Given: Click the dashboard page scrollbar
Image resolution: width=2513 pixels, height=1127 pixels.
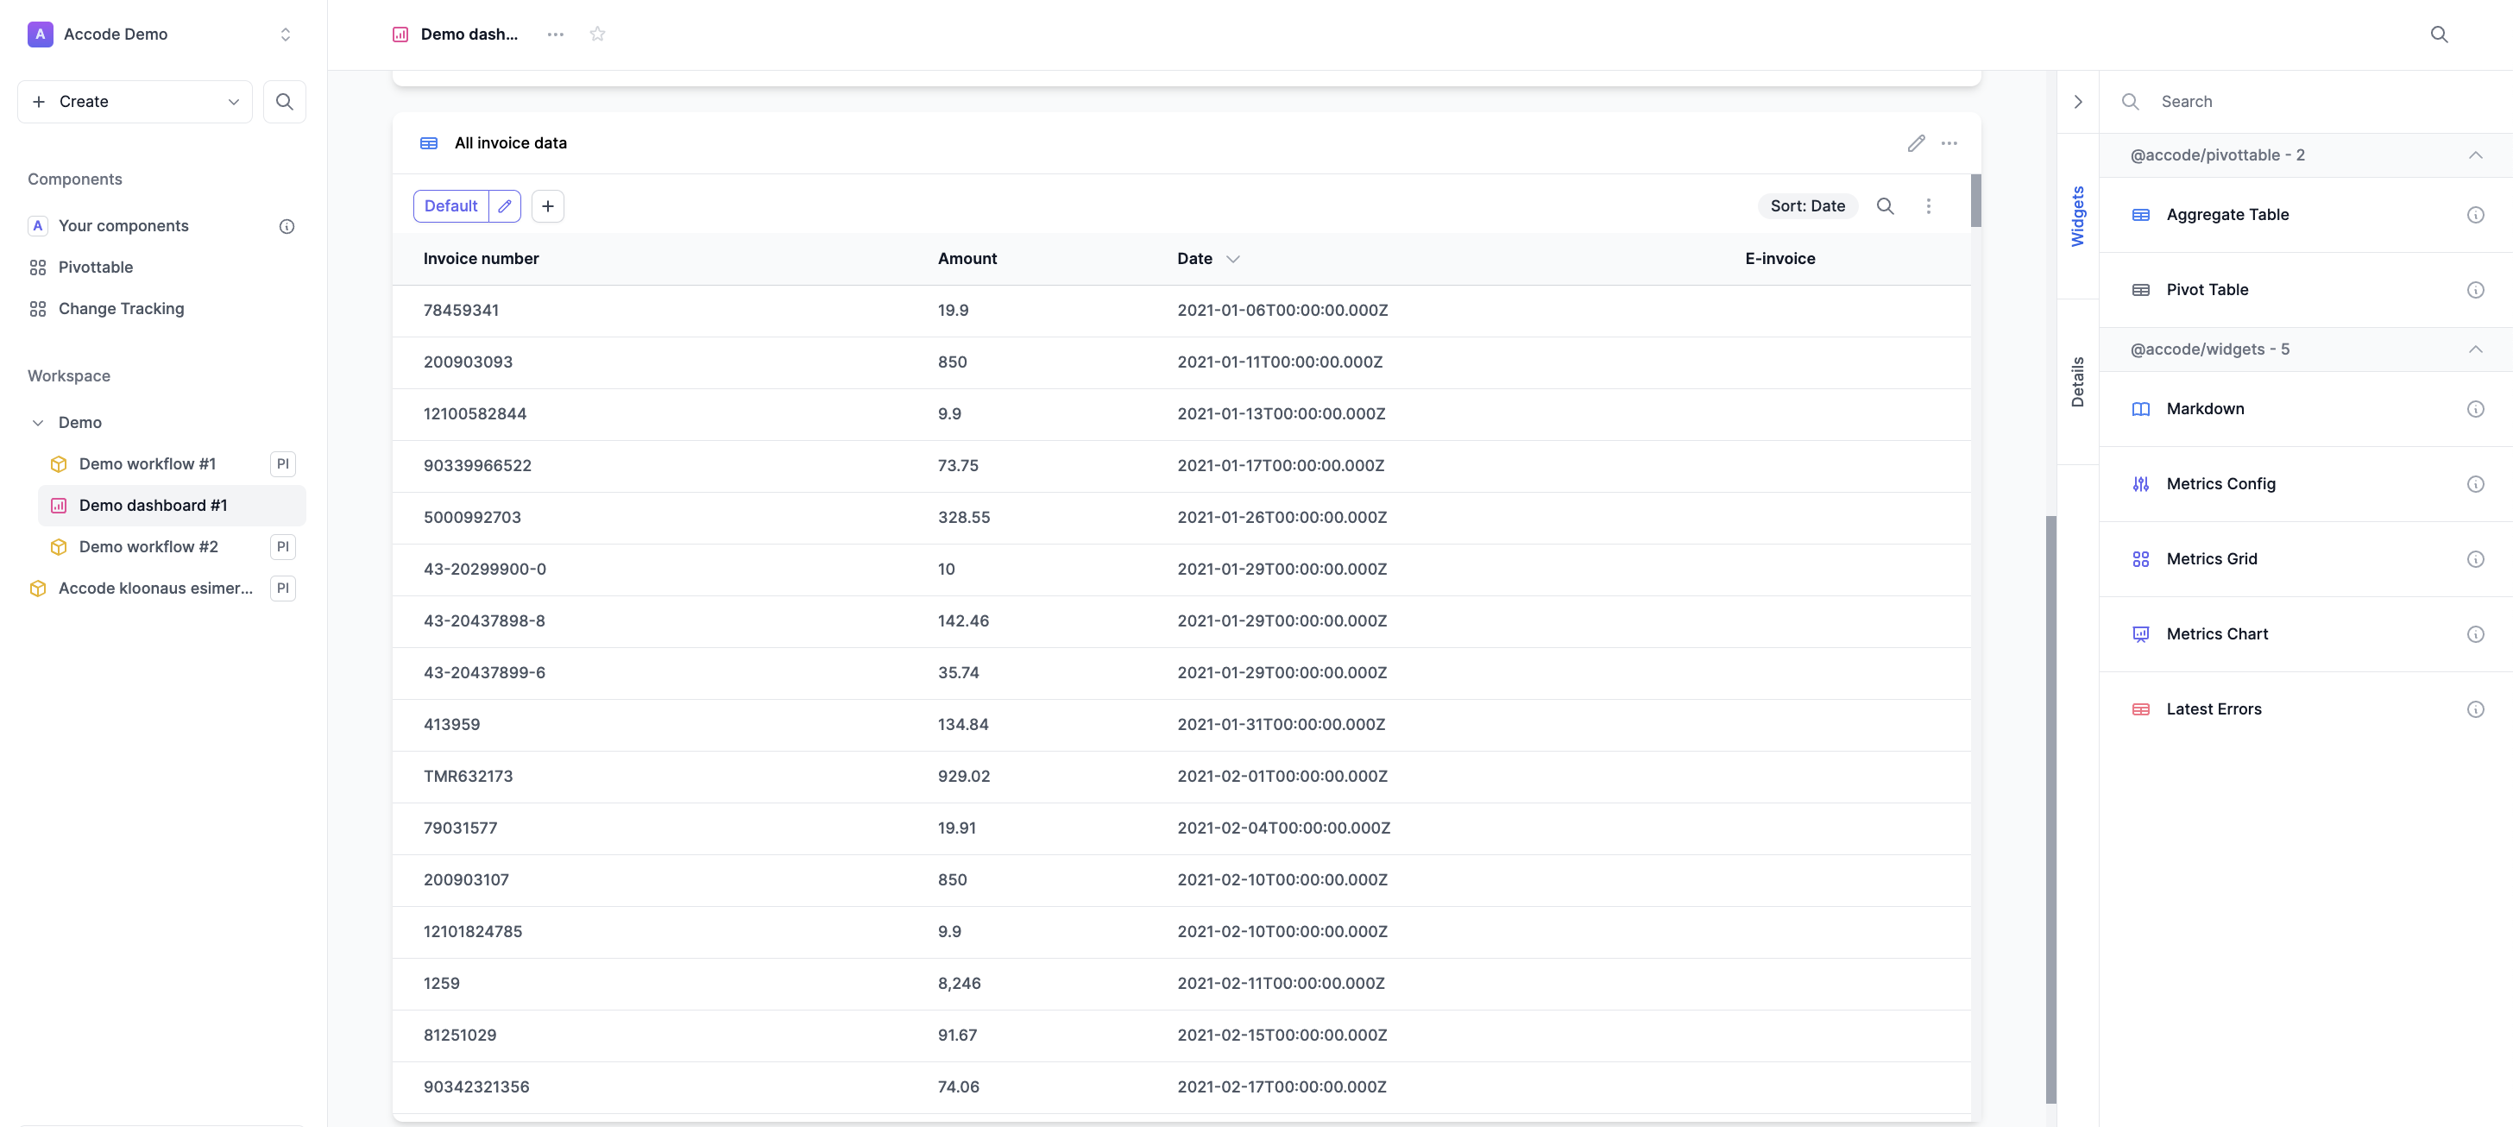Looking at the screenshot, I should point(2050,810).
